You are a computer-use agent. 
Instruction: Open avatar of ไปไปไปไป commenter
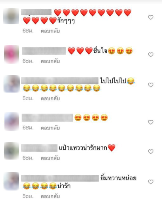[11, 84]
